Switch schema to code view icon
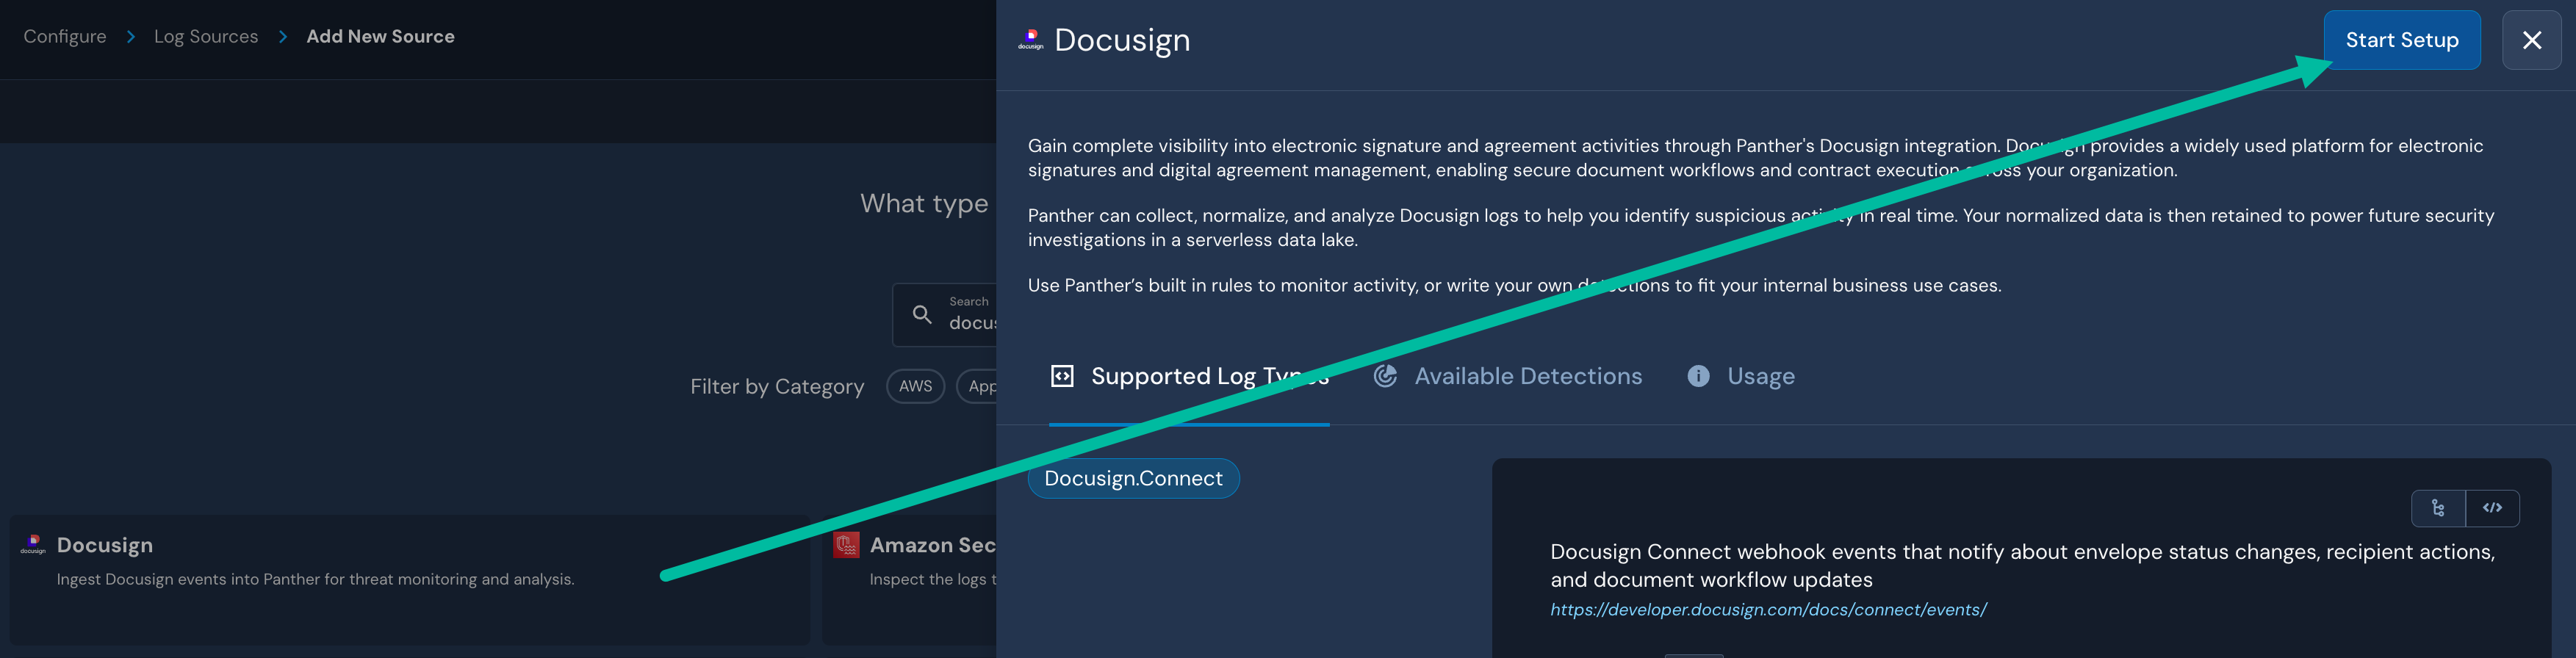Viewport: 2576px width, 658px height. (x=2492, y=508)
